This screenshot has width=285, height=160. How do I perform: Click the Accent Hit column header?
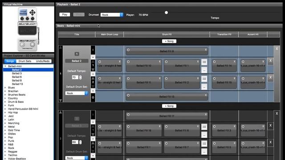[x=253, y=34]
